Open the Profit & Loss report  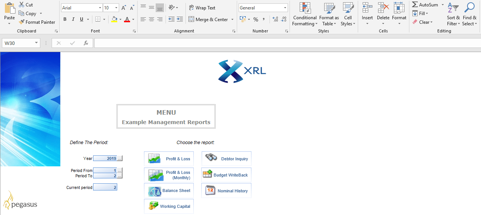[x=169, y=159]
